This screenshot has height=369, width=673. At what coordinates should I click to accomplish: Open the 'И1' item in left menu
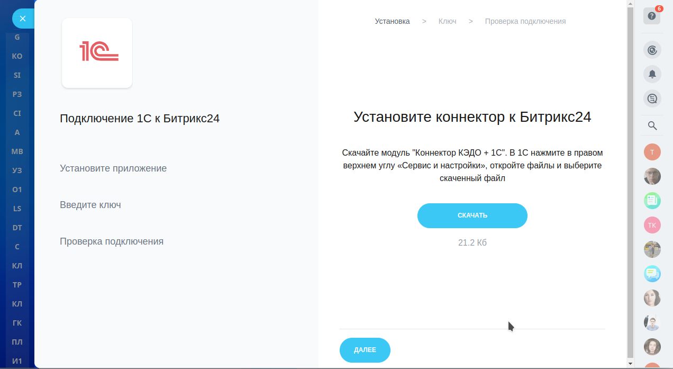tap(17, 361)
